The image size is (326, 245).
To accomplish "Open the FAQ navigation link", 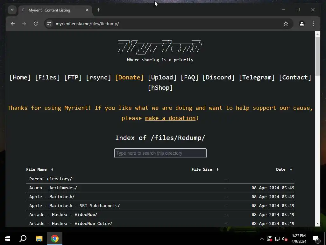I will pos(189,78).
